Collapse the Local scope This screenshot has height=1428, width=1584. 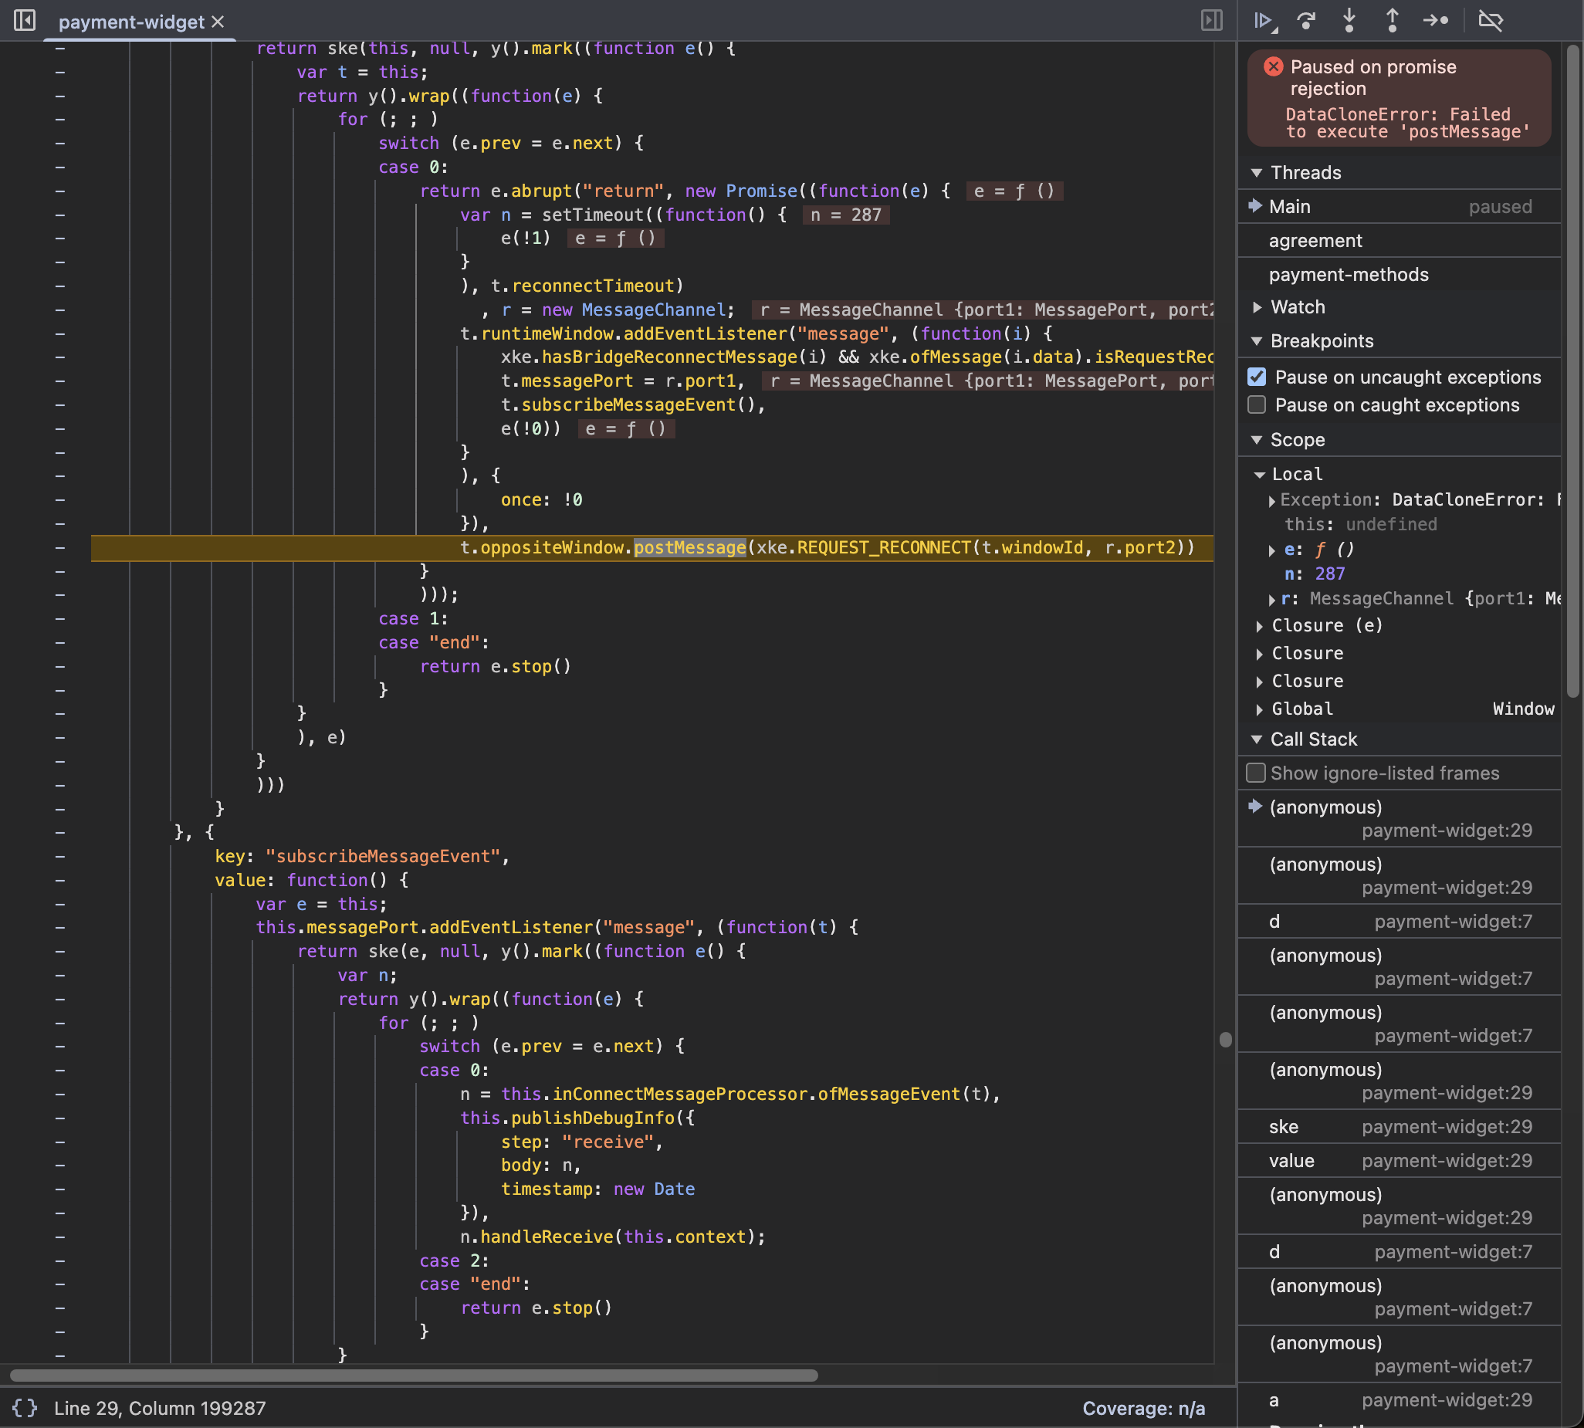(x=1259, y=475)
